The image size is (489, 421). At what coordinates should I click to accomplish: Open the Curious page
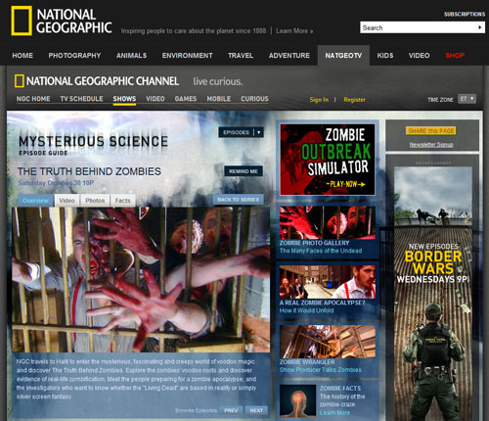click(x=254, y=99)
